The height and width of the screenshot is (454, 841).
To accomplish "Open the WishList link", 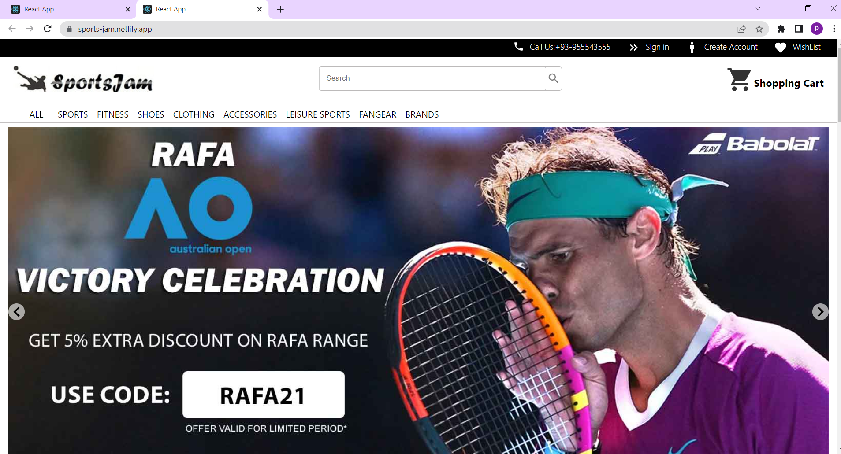I will click(x=807, y=47).
